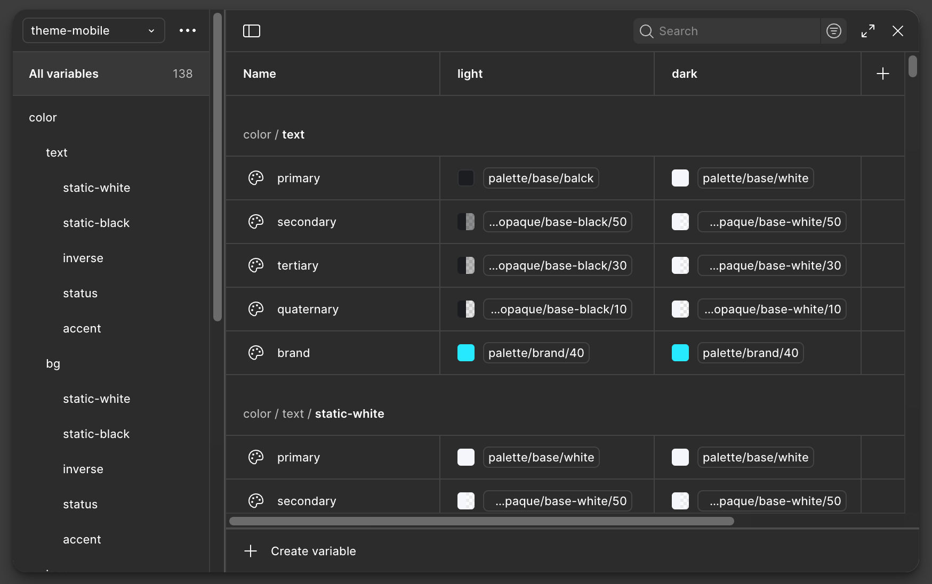Viewport: 932px width, 584px height.
Task: Open the theme-mobile collection dropdown
Action: tap(94, 31)
